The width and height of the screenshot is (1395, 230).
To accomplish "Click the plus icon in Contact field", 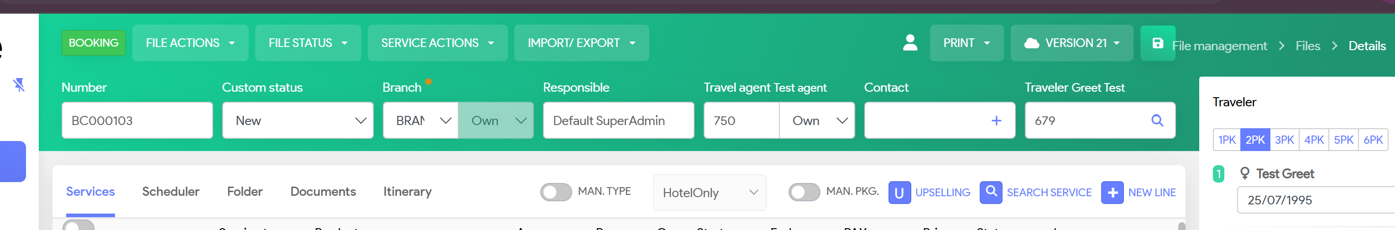I will point(996,120).
